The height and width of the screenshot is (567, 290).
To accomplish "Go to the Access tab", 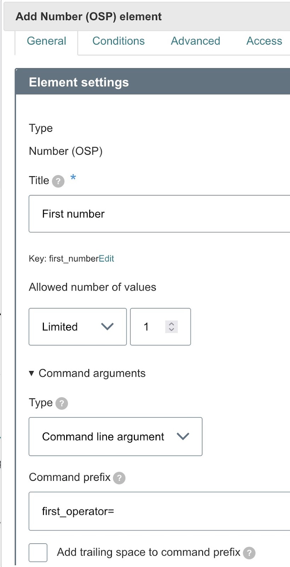I will (x=264, y=41).
